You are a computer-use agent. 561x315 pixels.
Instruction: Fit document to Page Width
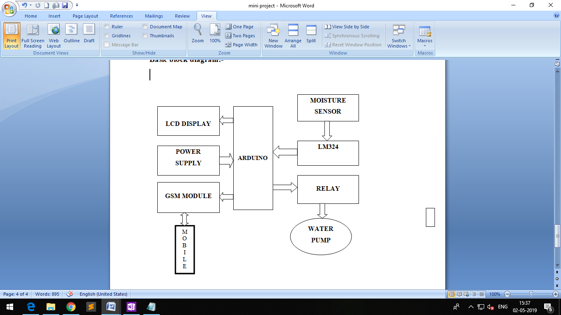(x=241, y=45)
